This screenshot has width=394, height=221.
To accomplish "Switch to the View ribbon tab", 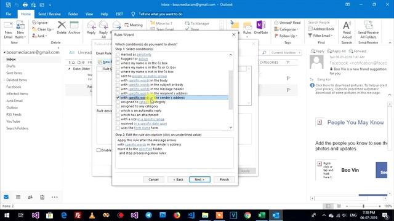I will point(89,14).
